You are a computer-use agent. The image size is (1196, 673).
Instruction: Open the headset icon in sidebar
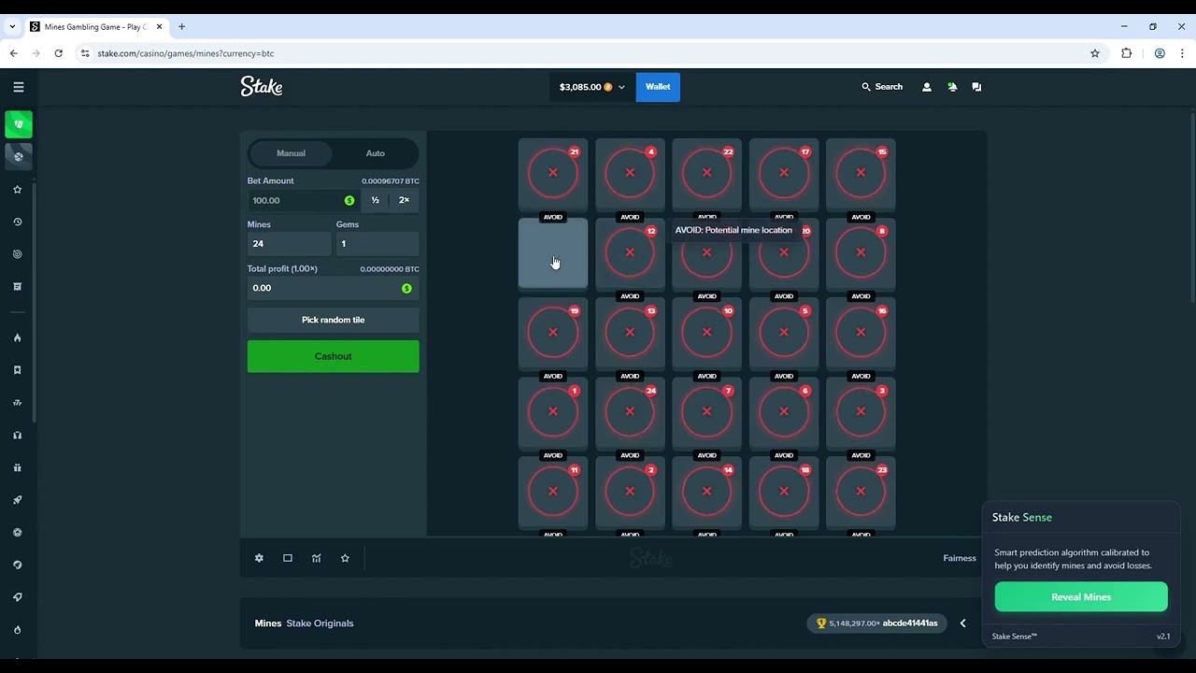click(x=17, y=436)
